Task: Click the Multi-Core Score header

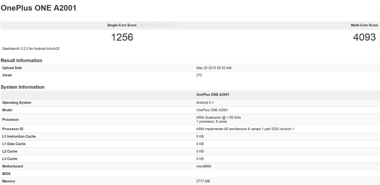Action: (364, 25)
